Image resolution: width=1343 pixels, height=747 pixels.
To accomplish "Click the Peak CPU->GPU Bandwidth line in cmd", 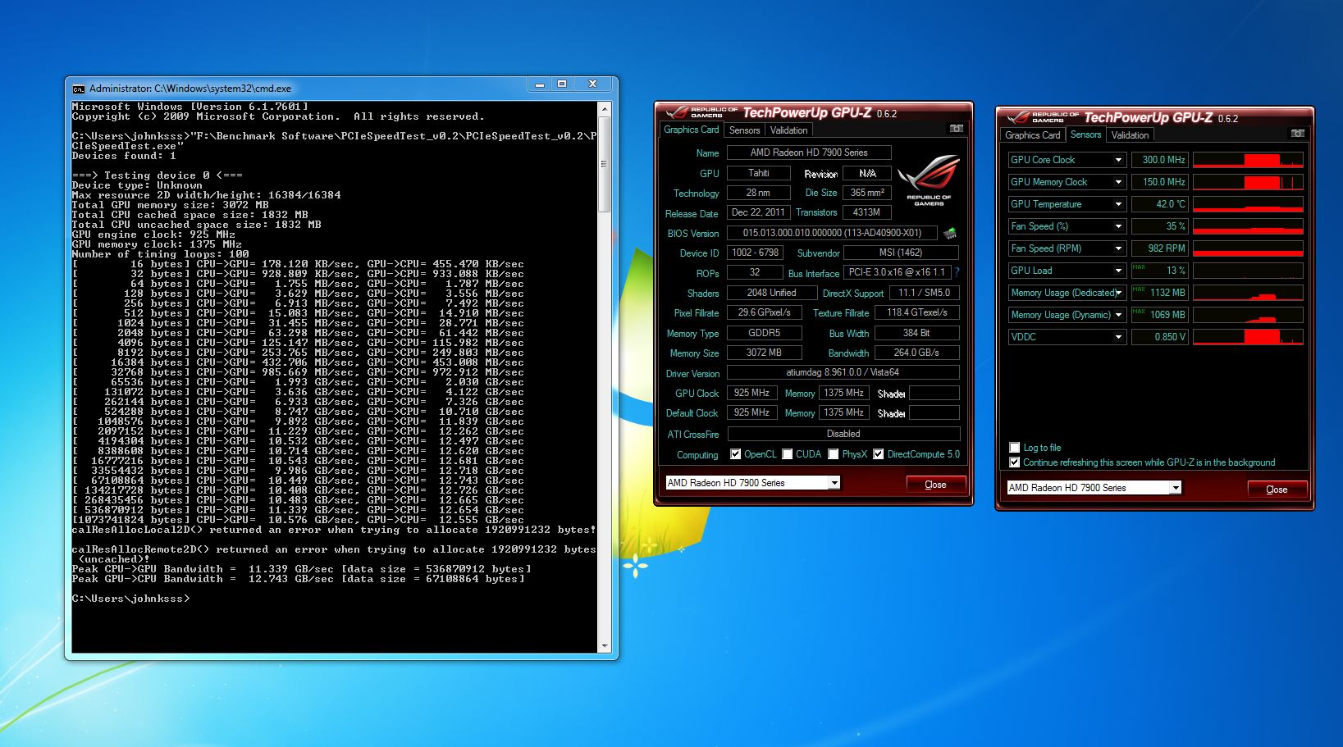I will (301, 569).
